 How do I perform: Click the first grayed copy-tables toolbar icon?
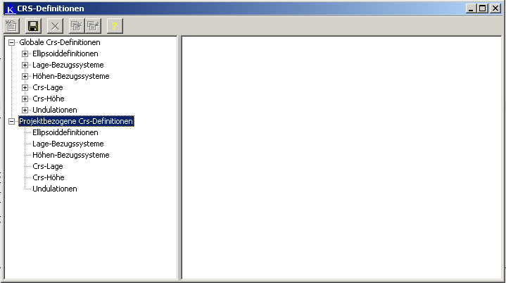pos(77,26)
